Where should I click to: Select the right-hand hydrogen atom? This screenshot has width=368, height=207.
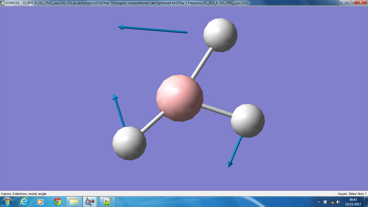tap(247, 121)
